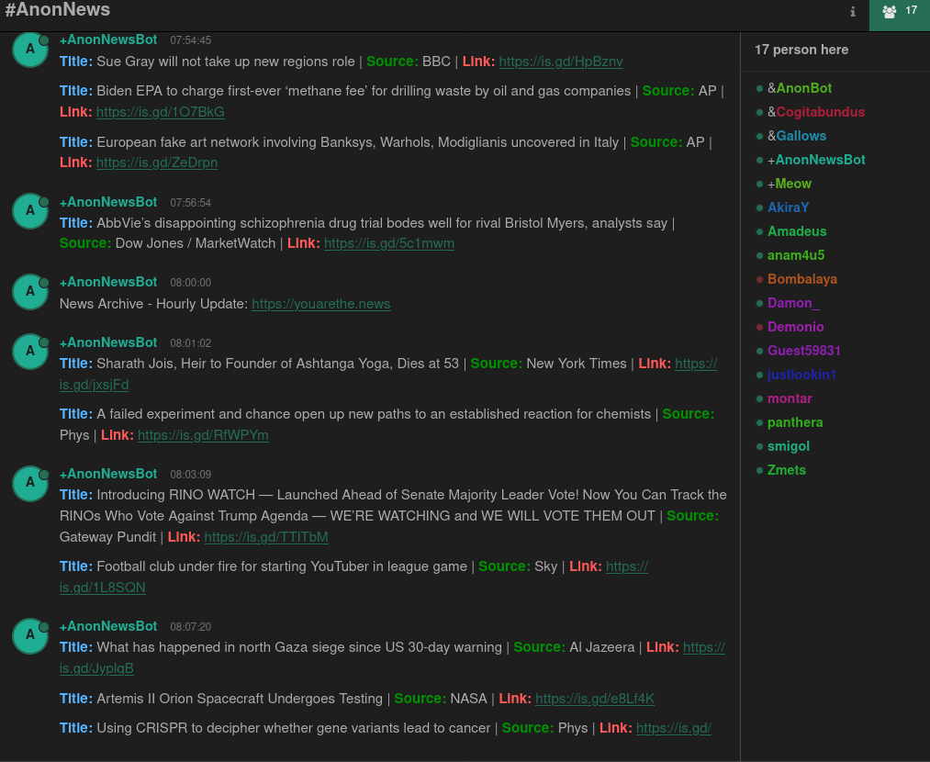The height and width of the screenshot is (762, 930).
Task: Select +Meow in user list
Action: click(x=789, y=184)
